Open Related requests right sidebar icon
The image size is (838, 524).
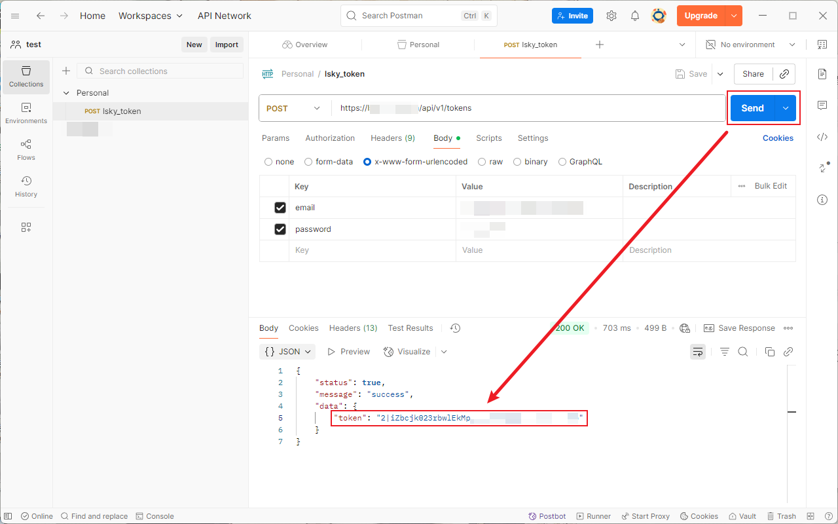tap(824, 168)
